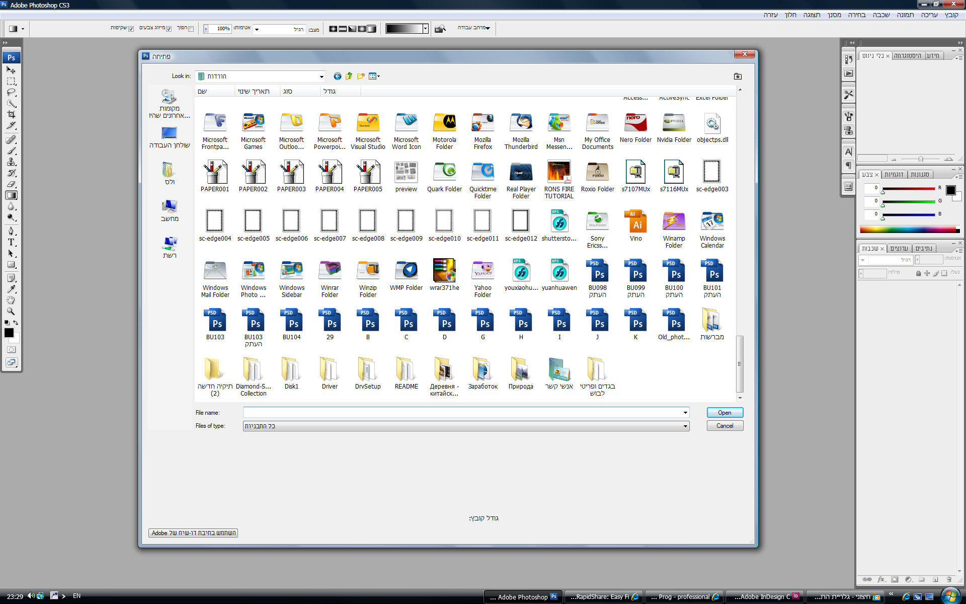The height and width of the screenshot is (604, 966).
Task: Click the Go to Bridge icon
Action: pos(440,29)
